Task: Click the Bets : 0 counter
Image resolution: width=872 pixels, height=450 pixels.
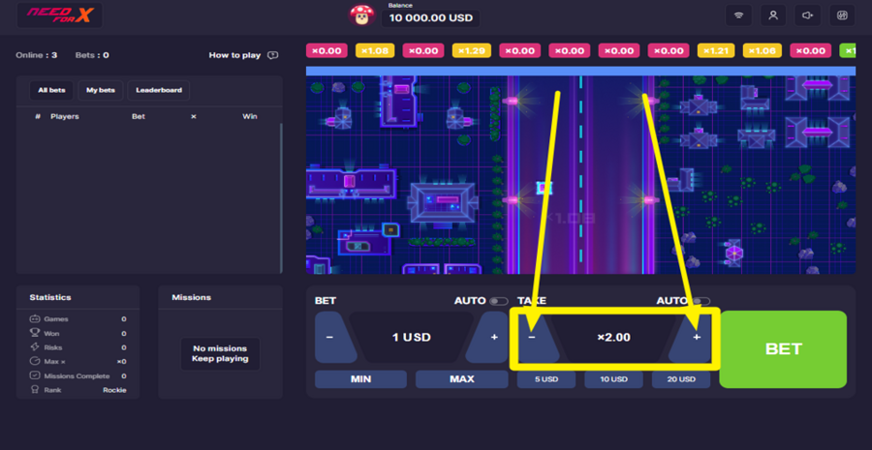Action: tap(92, 55)
